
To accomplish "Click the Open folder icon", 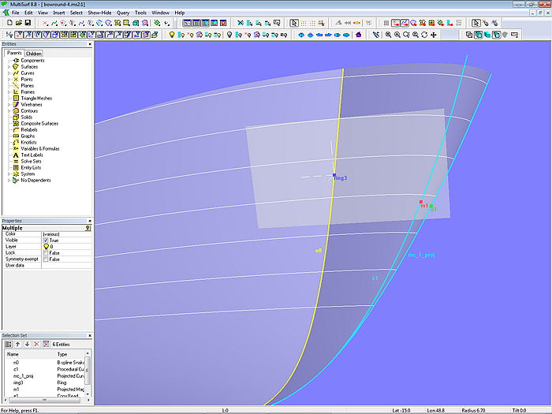I will [x=18, y=23].
